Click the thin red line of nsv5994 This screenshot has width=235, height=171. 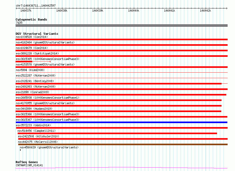click(x=121, y=72)
